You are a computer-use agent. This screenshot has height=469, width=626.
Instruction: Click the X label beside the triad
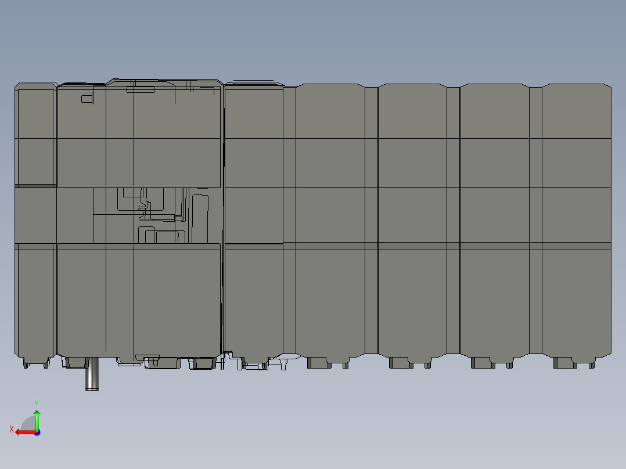(x=11, y=429)
